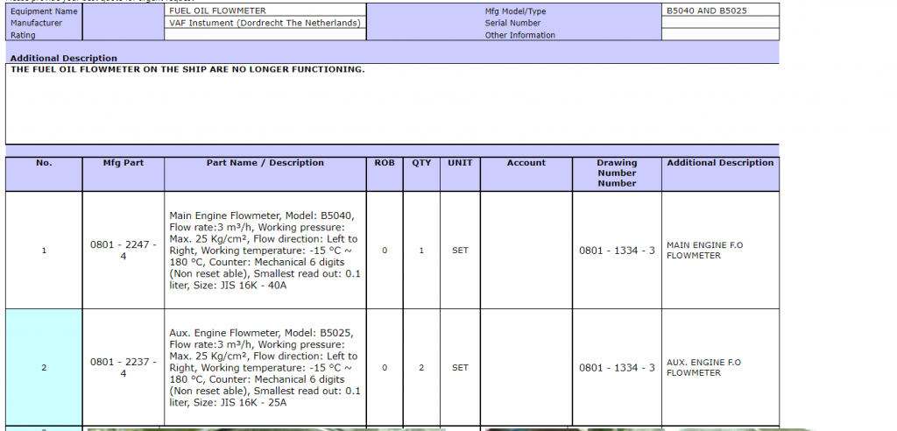897x431 pixels.
Task: Click the 'QTY' column header
Action: pyautogui.click(x=421, y=163)
